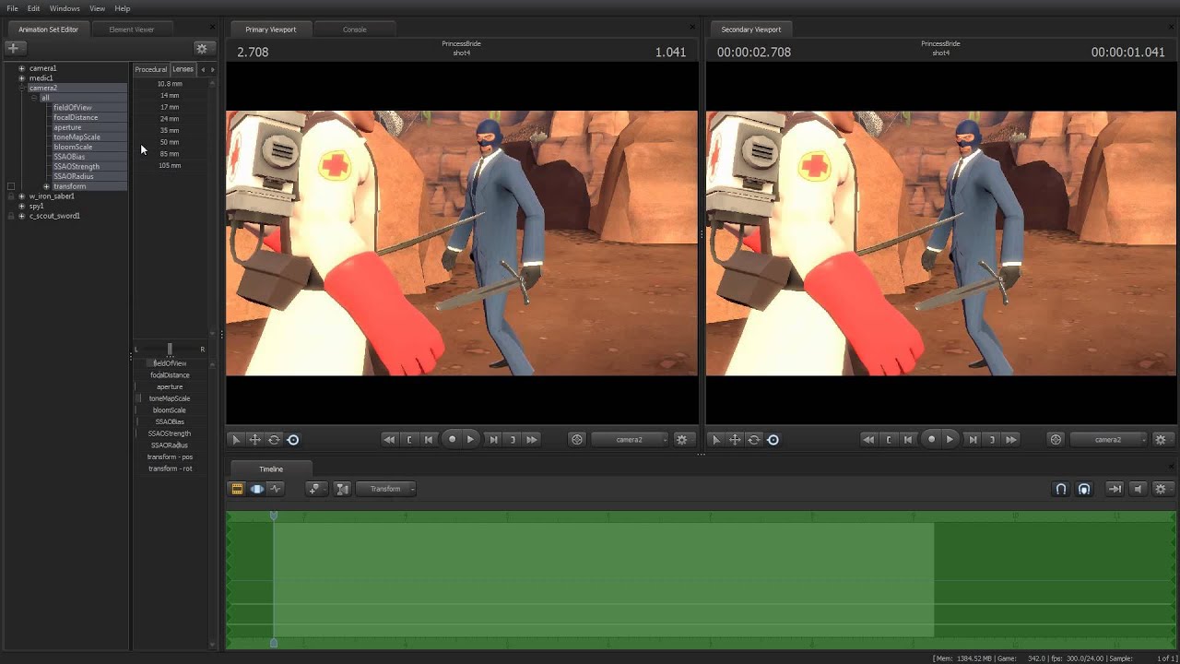The image size is (1180, 664).
Task: Click the fieldOfView control slider
Action: pos(170,363)
